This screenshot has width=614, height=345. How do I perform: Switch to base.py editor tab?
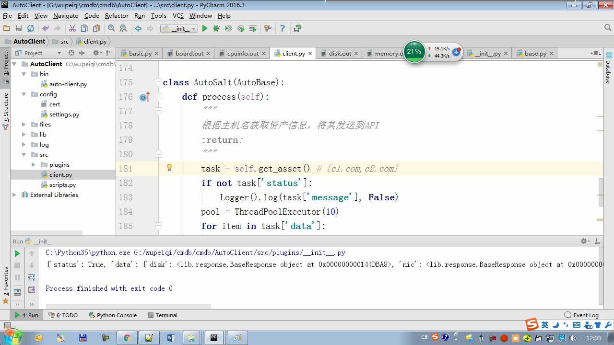click(535, 54)
